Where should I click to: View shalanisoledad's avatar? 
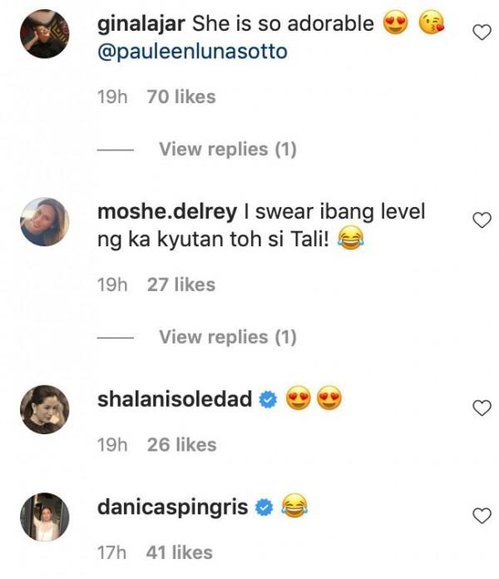pos(45,408)
